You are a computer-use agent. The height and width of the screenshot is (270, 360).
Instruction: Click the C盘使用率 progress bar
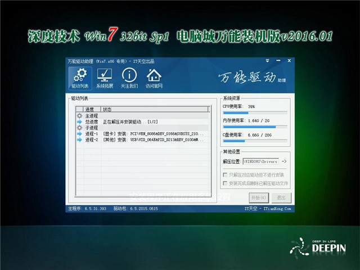point(255,141)
